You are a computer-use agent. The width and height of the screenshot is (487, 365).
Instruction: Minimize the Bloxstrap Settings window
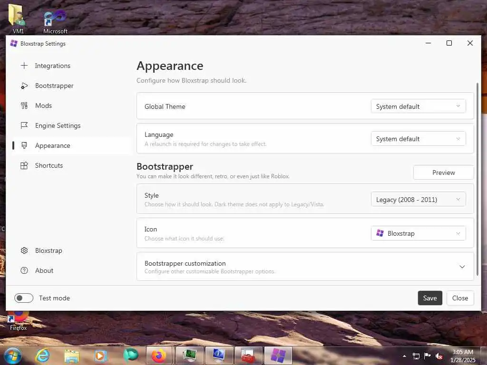[x=429, y=43]
